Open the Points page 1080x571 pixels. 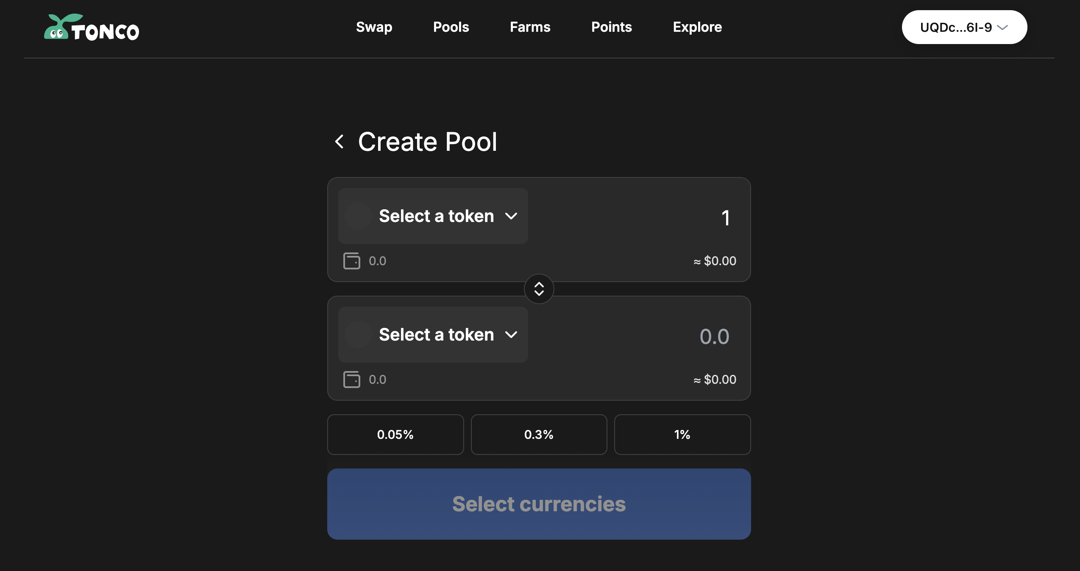[x=611, y=27]
